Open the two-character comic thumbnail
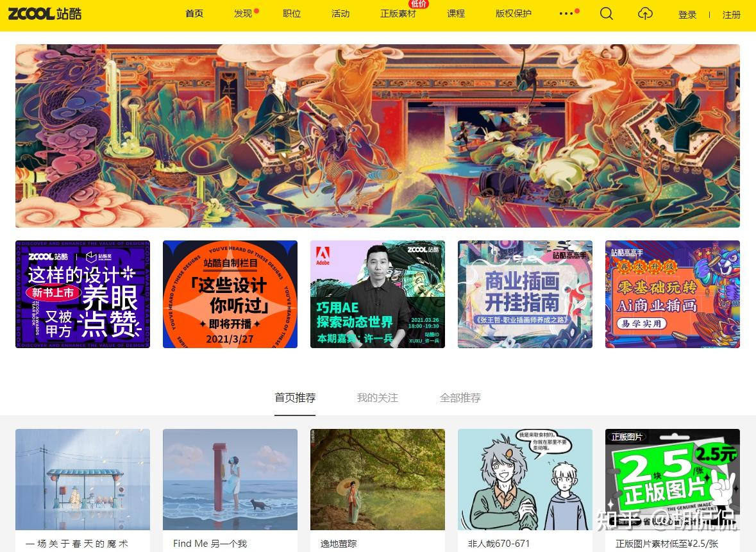This screenshot has width=756, height=552. [525, 480]
